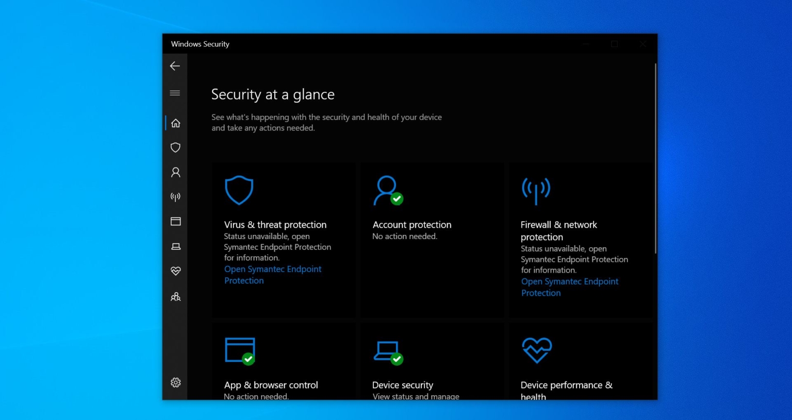Open the Virus & threat protection tile heading
The height and width of the screenshot is (420, 792).
[275, 225]
